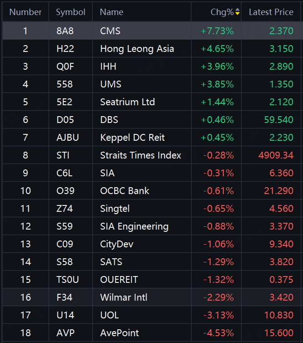Select the Singtel stock name
Image resolution: width=303 pixels, height=343 pixels.
(115, 209)
